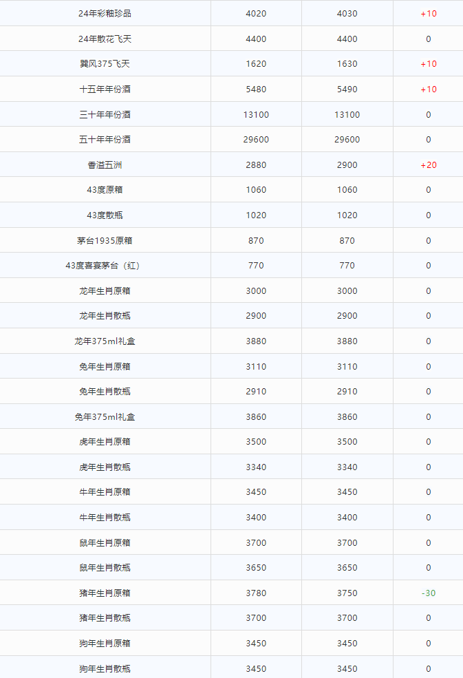This screenshot has width=463, height=678.
Task: Select the 43度喜宴茅台（红） row label
Action: (x=105, y=266)
